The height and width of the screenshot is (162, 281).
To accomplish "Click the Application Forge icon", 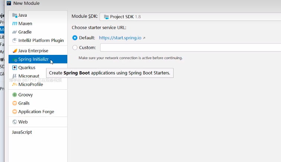I will coord(15,112).
